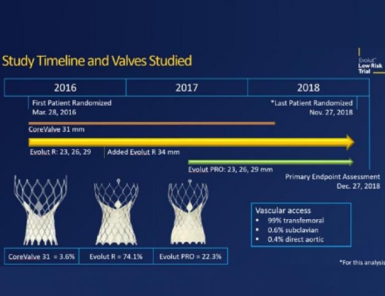Click the '99% transfemoral' bullet
This screenshot has height=296, width=385.
(296, 220)
